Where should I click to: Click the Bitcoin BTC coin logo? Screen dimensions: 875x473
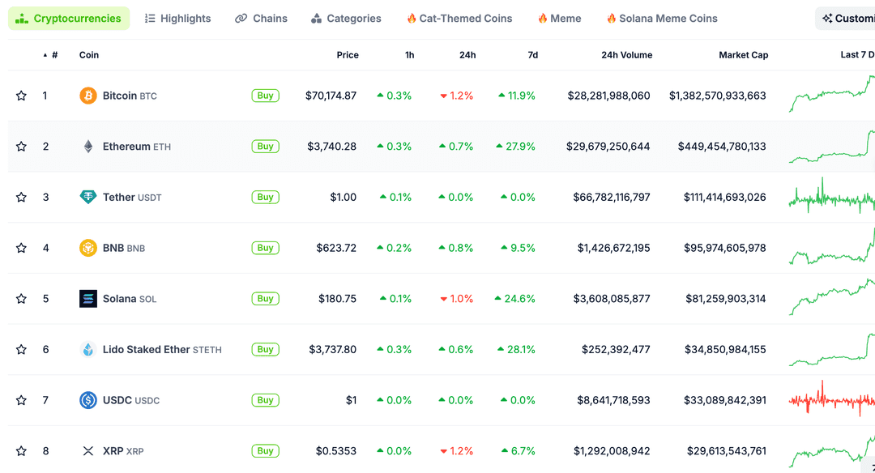87,95
